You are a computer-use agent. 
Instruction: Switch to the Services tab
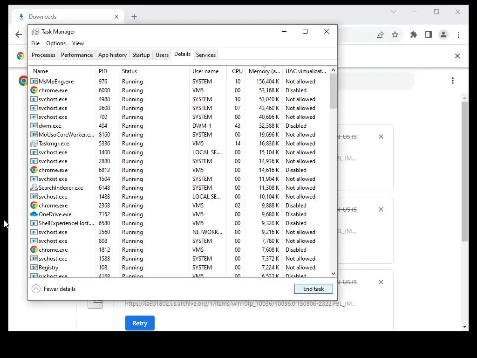click(x=205, y=55)
